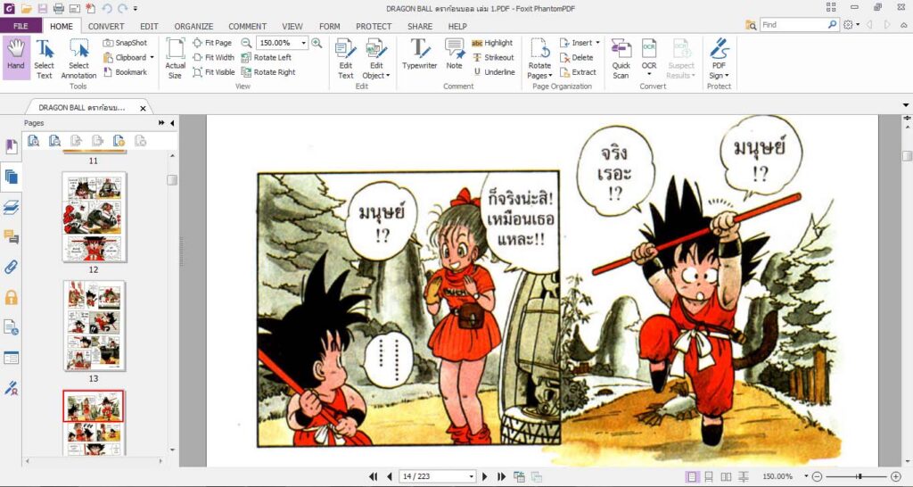This screenshot has height=487, width=913.
Task: Select page 12 thumbnail
Action: (x=94, y=217)
